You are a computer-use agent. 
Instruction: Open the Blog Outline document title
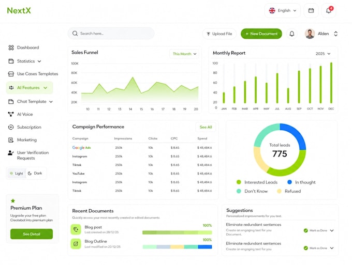(96, 241)
